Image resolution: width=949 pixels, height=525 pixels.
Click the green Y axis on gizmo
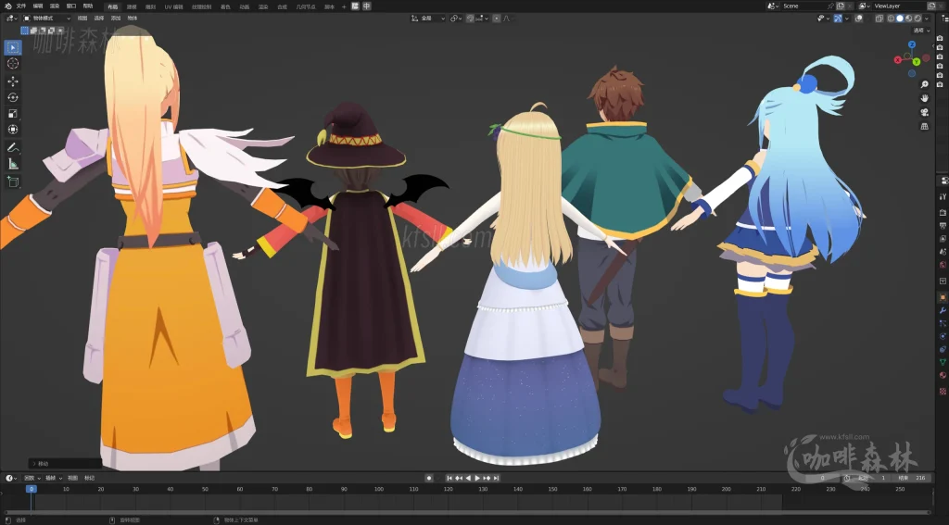(916, 62)
